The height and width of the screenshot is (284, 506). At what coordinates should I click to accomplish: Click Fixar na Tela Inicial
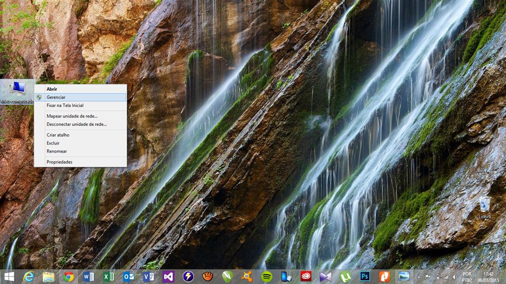tap(81, 106)
